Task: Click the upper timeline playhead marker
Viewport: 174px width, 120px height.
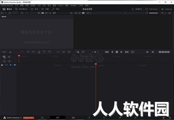Action: pos(19,56)
